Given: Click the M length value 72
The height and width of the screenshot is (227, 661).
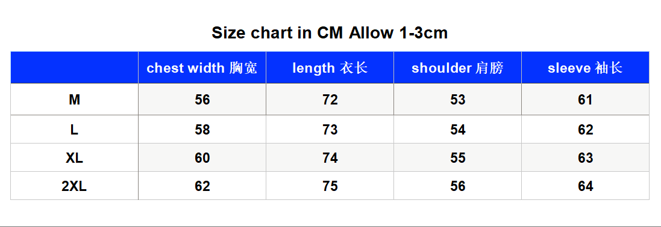Looking at the screenshot, I should tap(330, 100).
